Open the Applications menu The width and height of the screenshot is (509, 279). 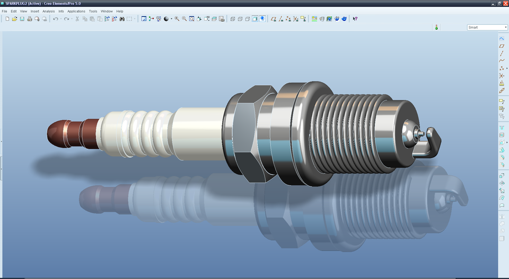coord(76,11)
